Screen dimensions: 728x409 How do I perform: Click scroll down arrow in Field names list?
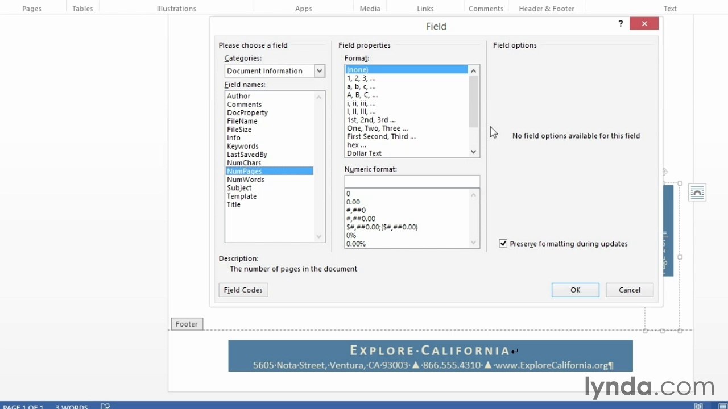pyautogui.click(x=319, y=236)
